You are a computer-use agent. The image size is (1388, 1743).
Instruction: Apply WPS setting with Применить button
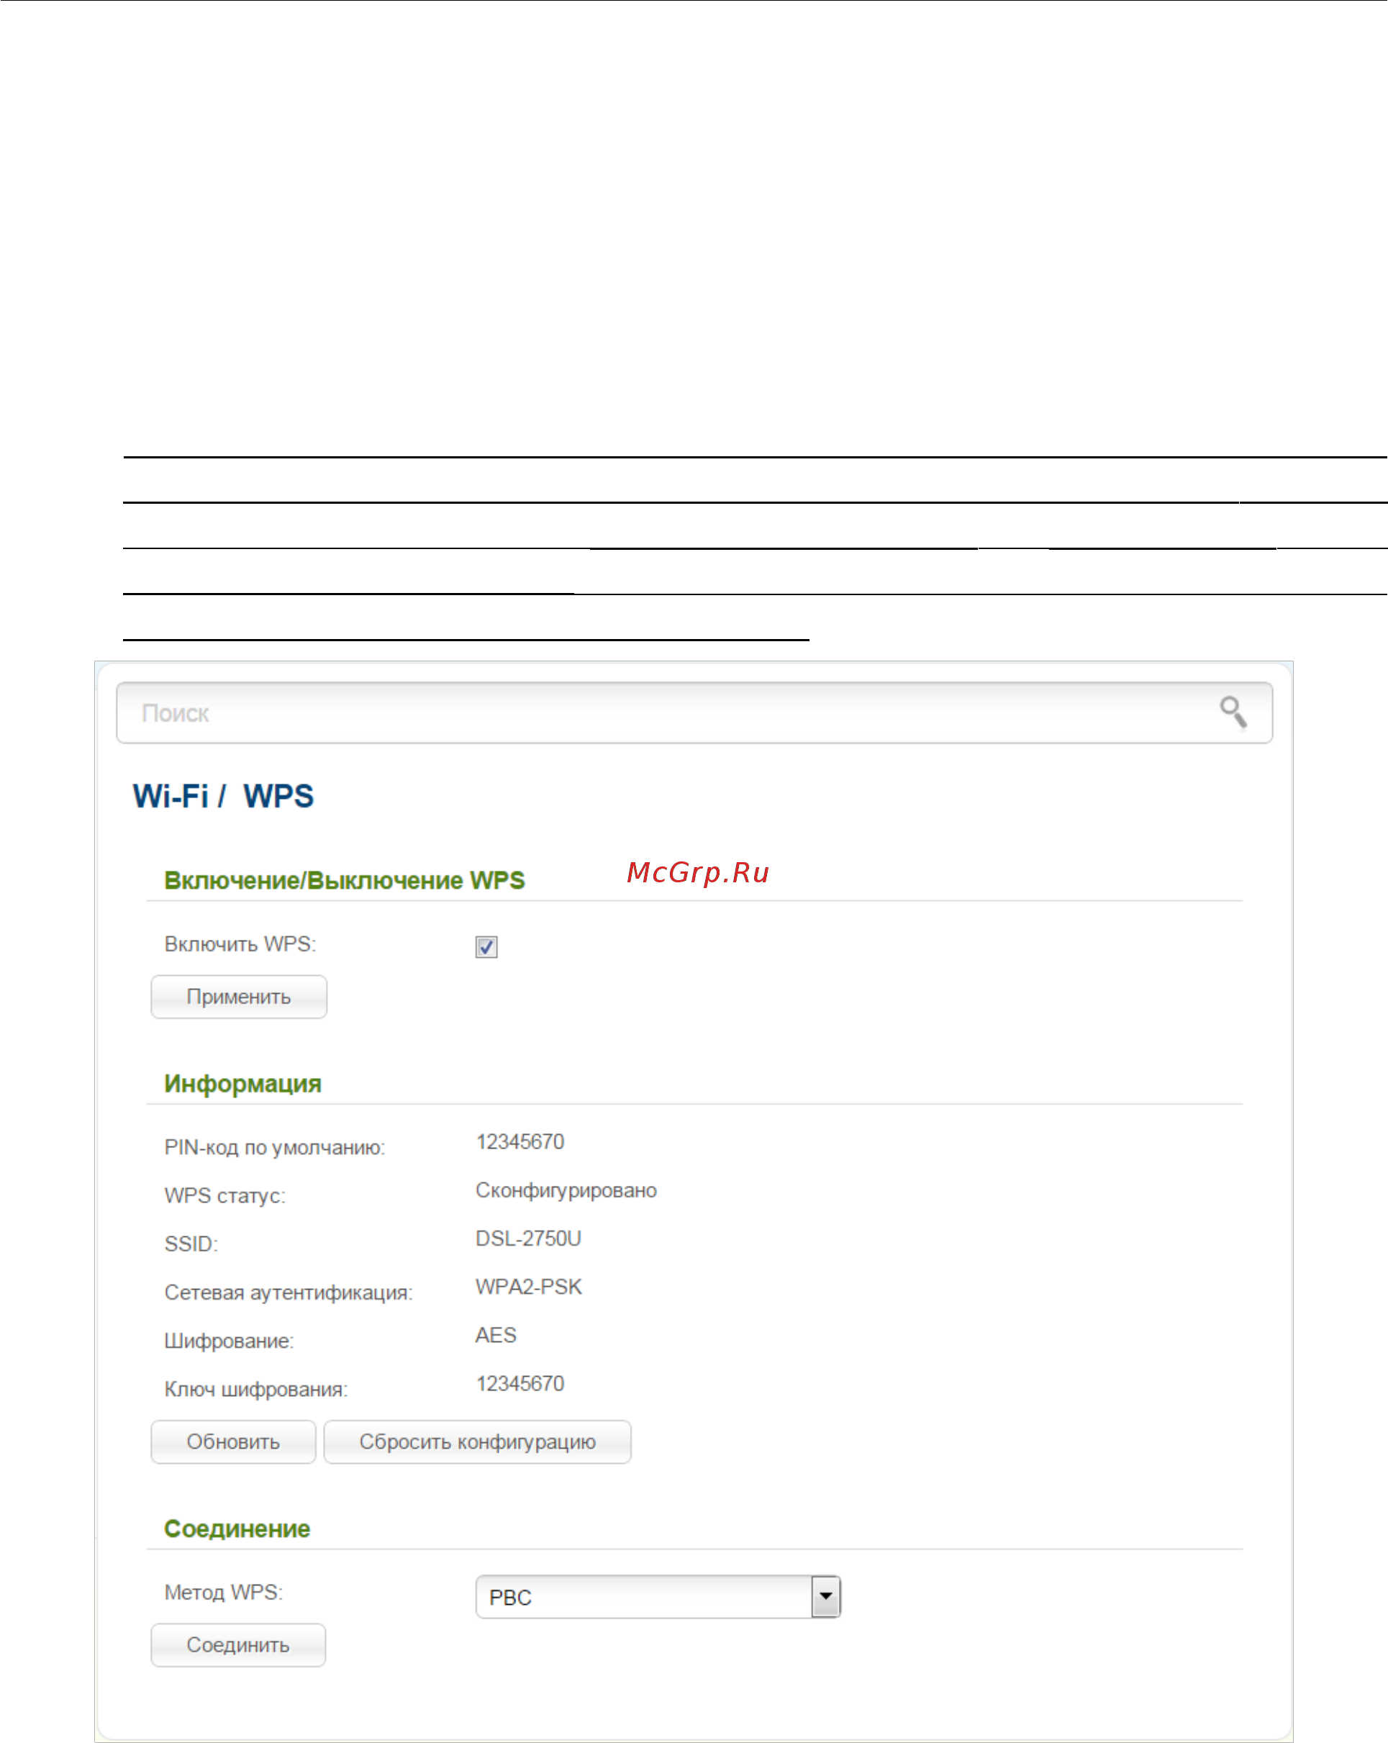pyautogui.click(x=238, y=996)
